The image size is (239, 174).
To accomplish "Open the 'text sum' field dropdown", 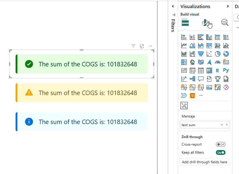I will pyautogui.click(x=222, y=125).
